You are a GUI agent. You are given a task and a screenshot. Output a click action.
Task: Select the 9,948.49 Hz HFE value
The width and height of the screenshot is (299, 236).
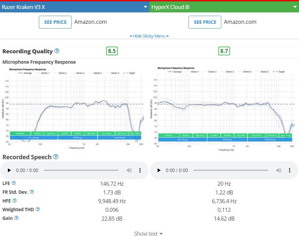[x=112, y=201]
